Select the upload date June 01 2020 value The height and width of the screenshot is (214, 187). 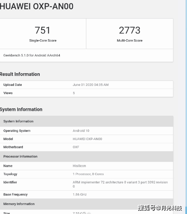click(x=91, y=85)
